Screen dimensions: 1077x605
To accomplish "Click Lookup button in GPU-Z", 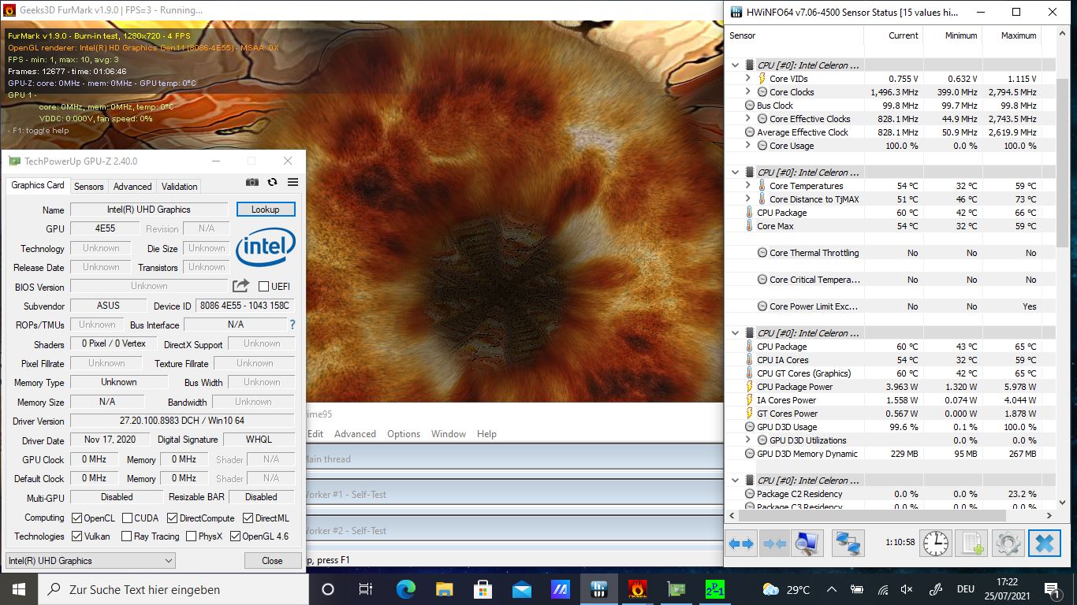I will (266, 210).
